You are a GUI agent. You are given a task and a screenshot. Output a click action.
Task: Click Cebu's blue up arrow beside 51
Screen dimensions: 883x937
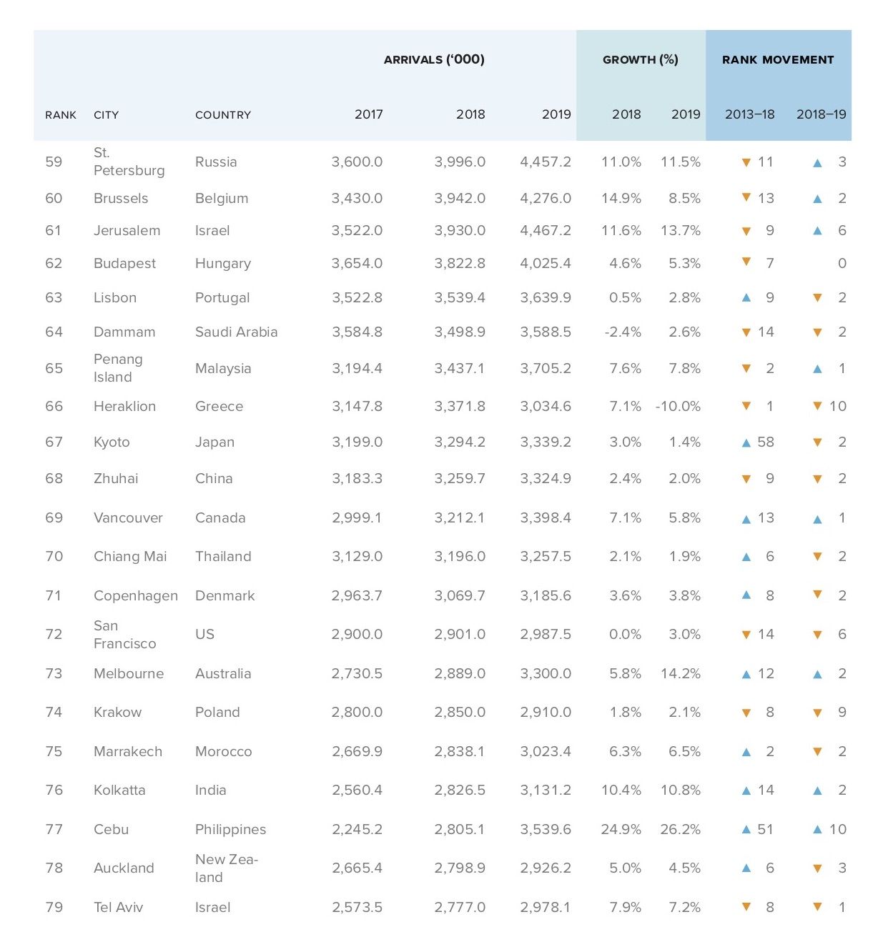(746, 830)
